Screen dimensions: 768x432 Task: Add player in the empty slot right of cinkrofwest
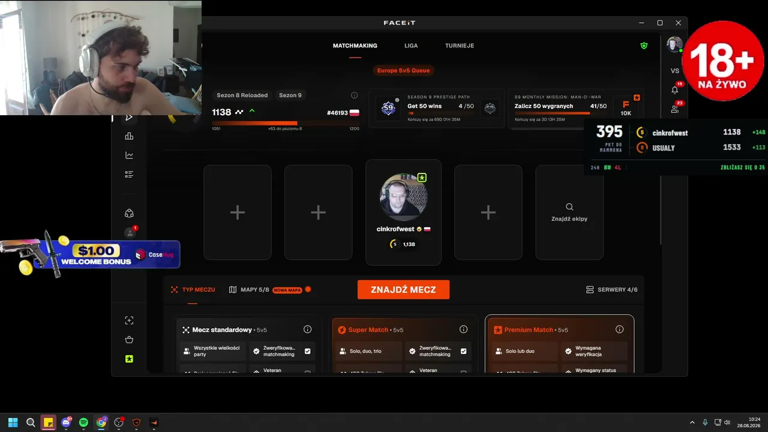[x=488, y=212]
